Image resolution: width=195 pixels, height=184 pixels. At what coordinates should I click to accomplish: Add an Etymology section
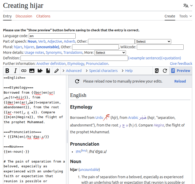point(76,64)
